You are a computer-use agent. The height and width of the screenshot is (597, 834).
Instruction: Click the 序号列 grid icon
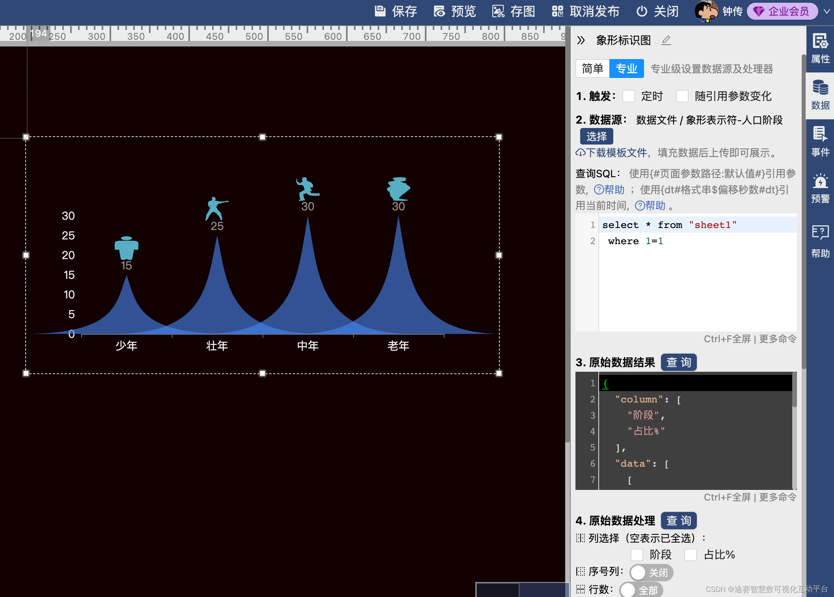coord(580,571)
